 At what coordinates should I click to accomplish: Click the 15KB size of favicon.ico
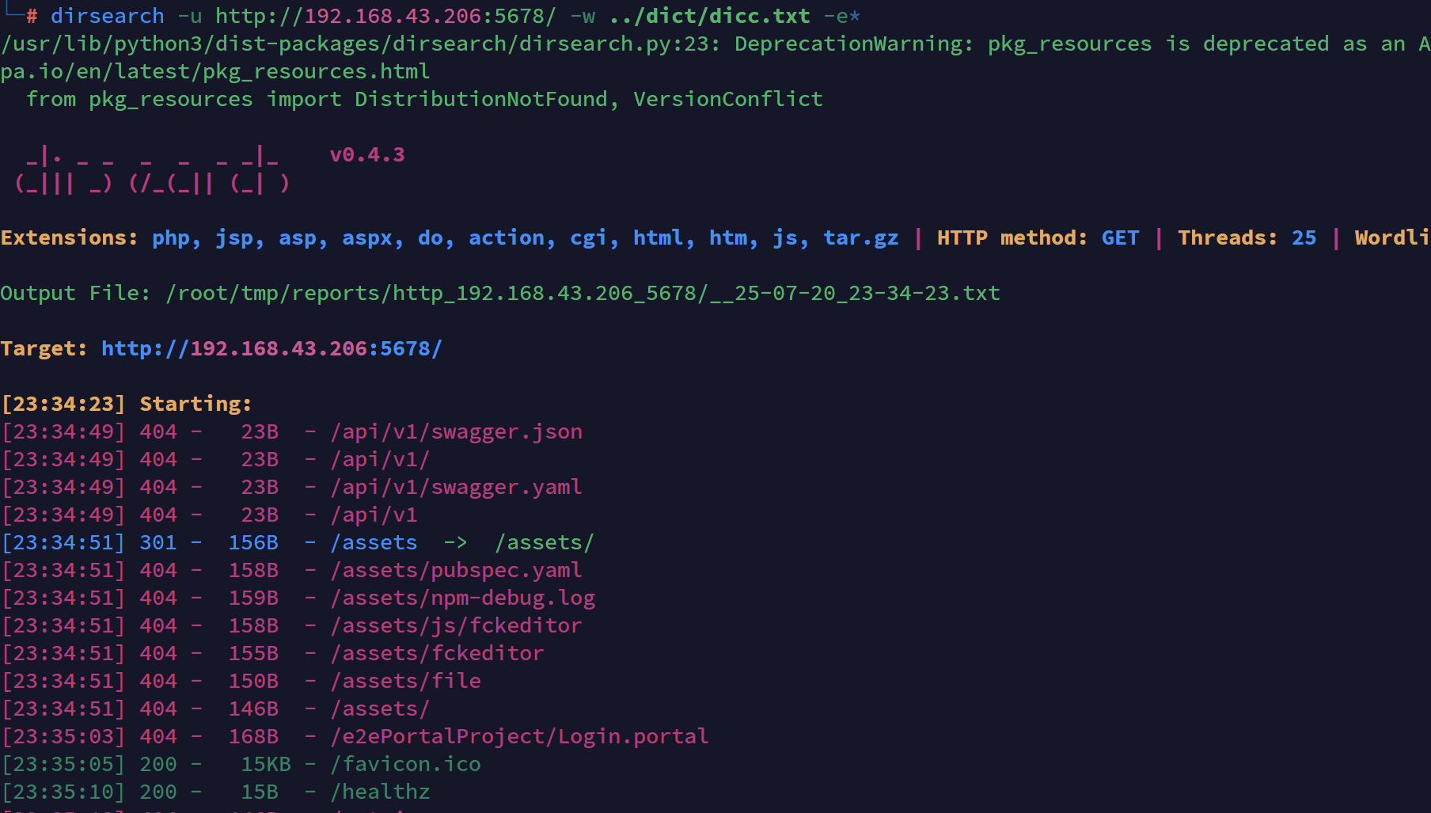[266, 764]
